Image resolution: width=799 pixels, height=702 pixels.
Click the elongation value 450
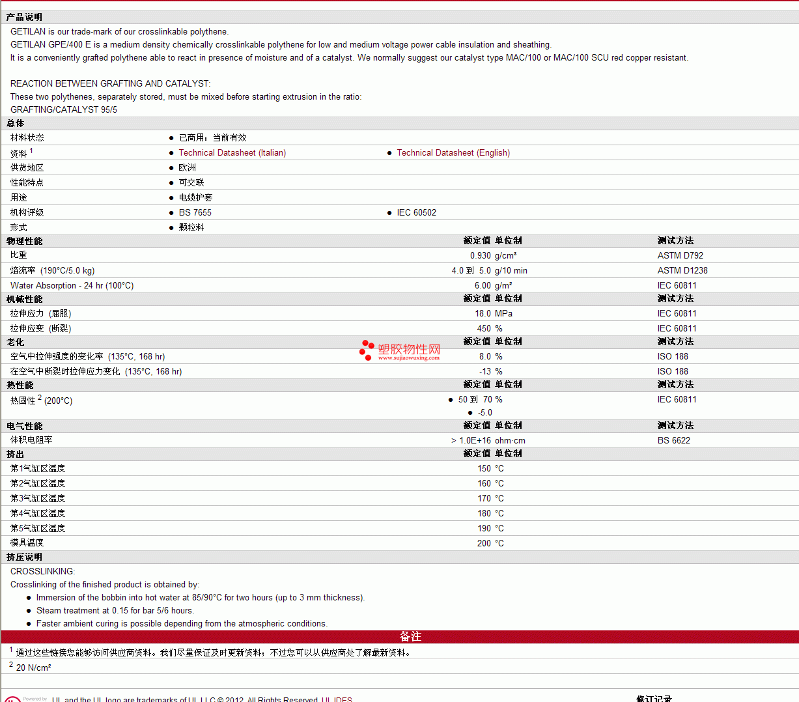point(484,329)
